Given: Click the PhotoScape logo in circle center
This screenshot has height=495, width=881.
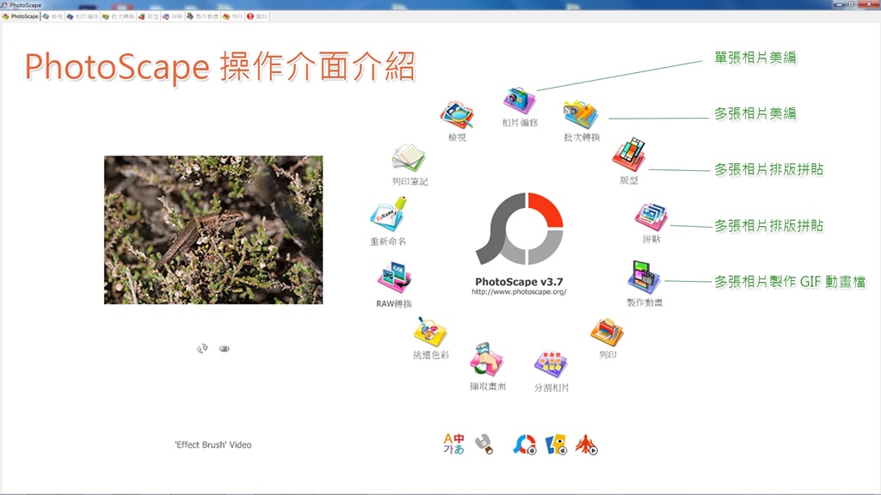Looking at the screenshot, I should point(519,229).
